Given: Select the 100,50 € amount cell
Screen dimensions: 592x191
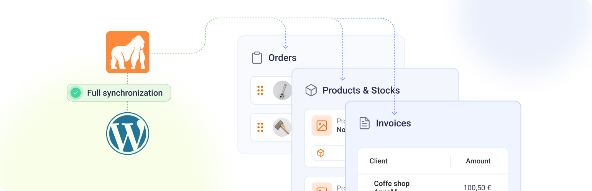Looking at the screenshot, I should 477,187.
